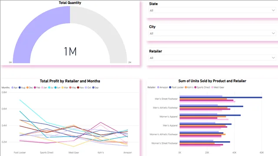This screenshot has width=278, height=156.
Task: Click Foot Locker on the line chart axis
Action: pos(20,153)
